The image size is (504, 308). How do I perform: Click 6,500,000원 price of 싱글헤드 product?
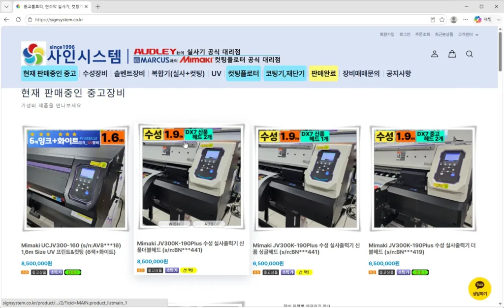pyautogui.click(x=268, y=263)
